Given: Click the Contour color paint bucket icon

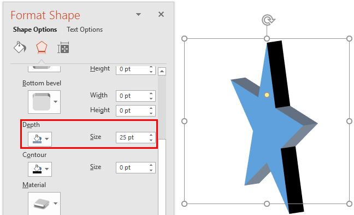Looking at the screenshot, I should (37, 169).
